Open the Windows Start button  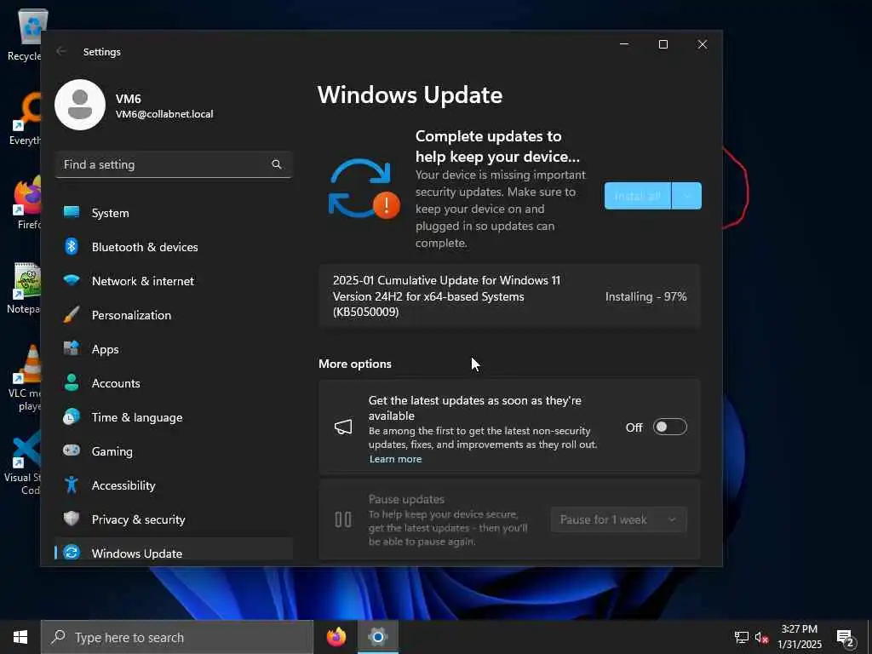(x=20, y=637)
